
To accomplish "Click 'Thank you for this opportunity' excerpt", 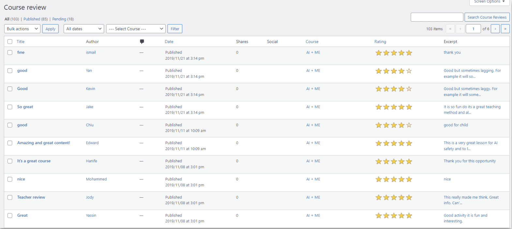I will coord(470,161).
